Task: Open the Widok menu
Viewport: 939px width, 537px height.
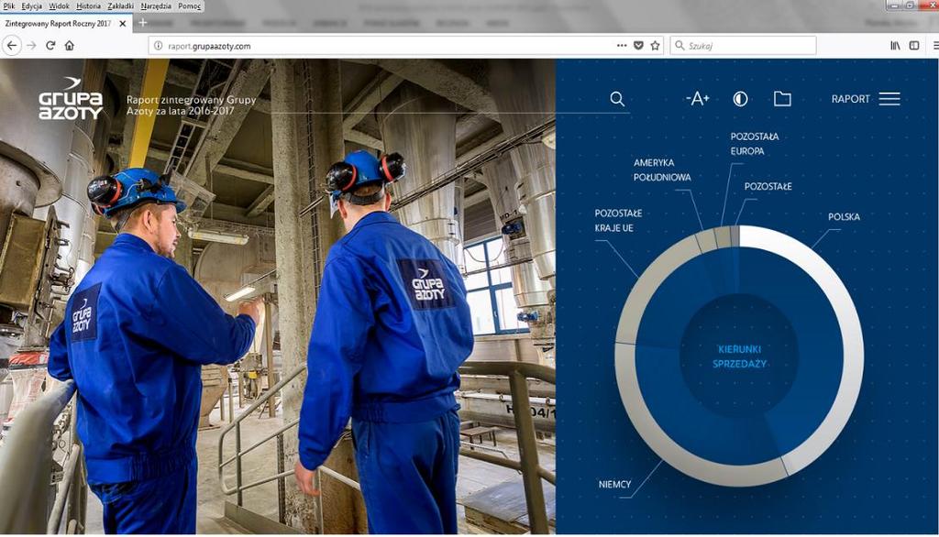Action: coord(60,6)
